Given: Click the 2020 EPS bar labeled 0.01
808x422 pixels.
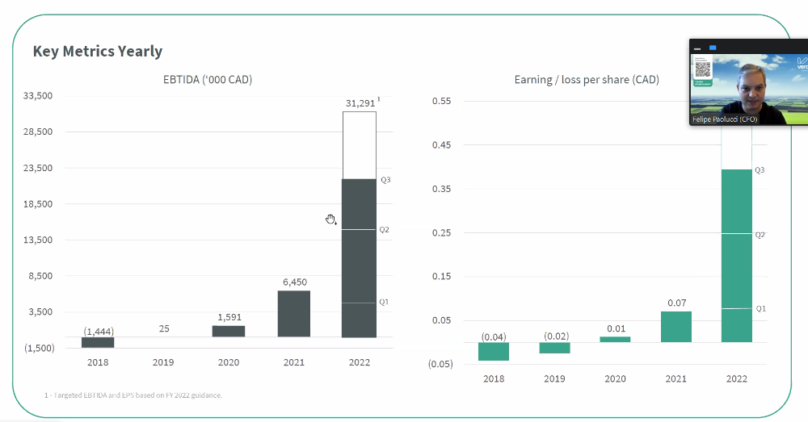Looking at the screenshot, I should click(615, 340).
